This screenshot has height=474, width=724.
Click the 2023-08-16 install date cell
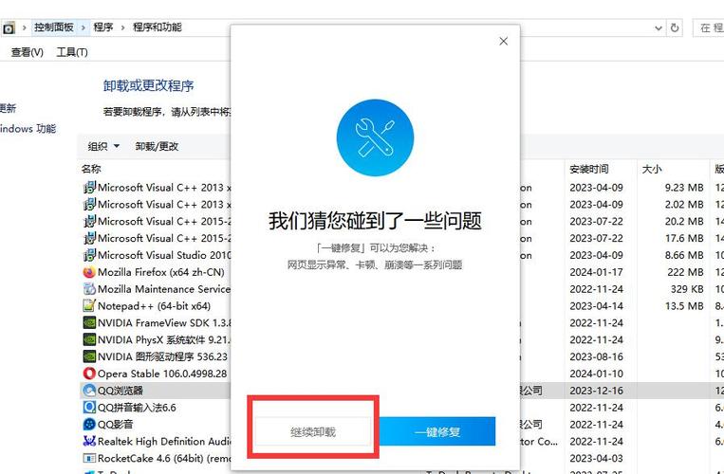(x=596, y=356)
